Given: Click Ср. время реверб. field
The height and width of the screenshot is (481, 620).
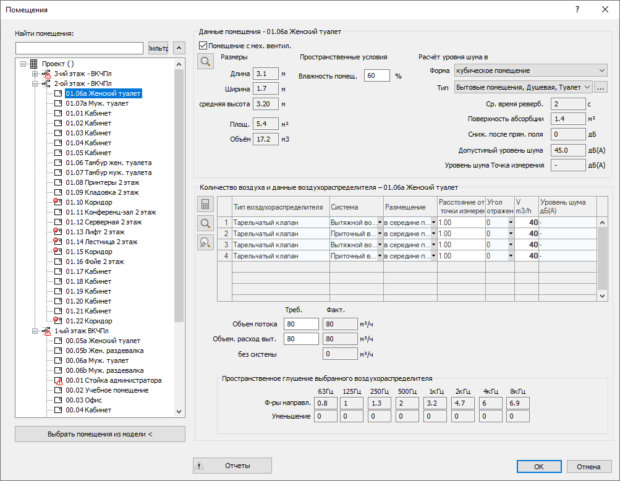Looking at the screenshot, I should [x=568, y=104].
